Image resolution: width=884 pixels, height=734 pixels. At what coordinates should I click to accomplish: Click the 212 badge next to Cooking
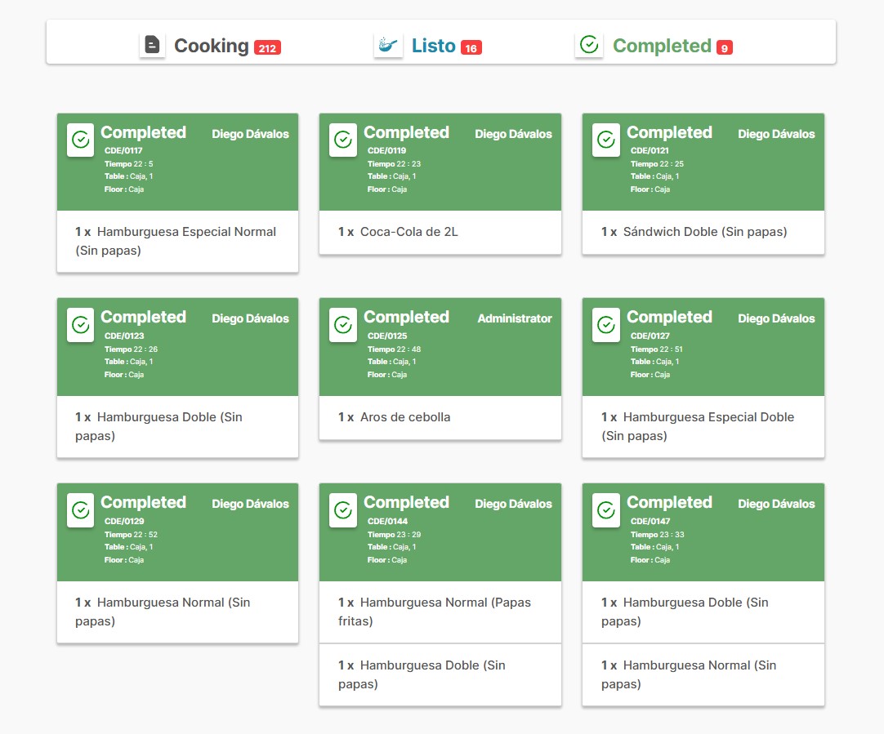pos(267,48)
